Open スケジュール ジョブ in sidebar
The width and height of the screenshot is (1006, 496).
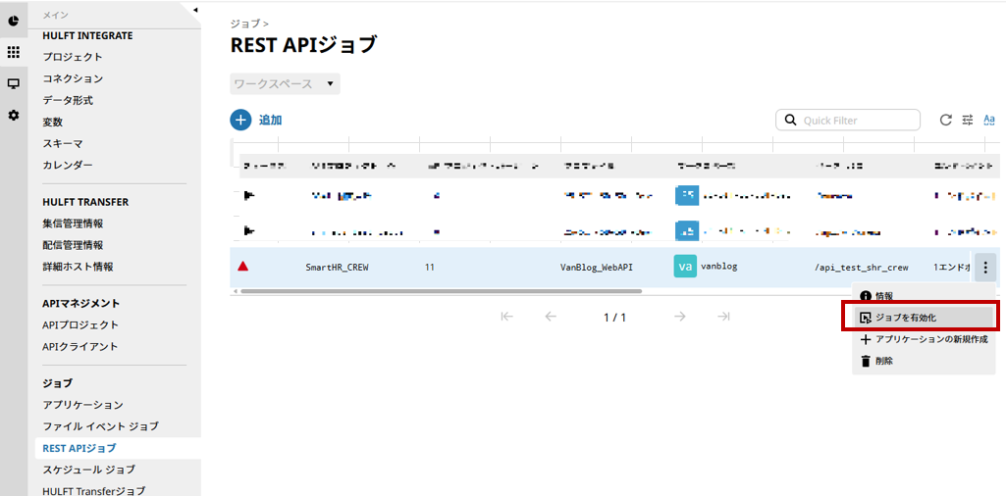[88, 470]
